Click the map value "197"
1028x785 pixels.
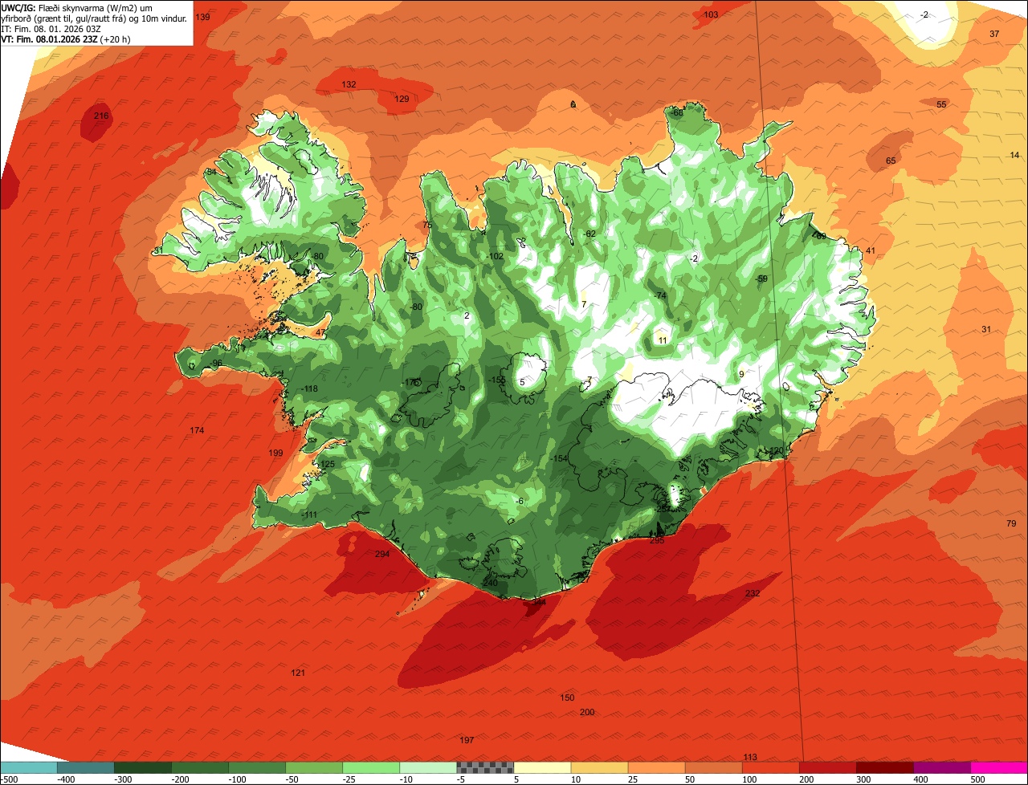(467, 739)
